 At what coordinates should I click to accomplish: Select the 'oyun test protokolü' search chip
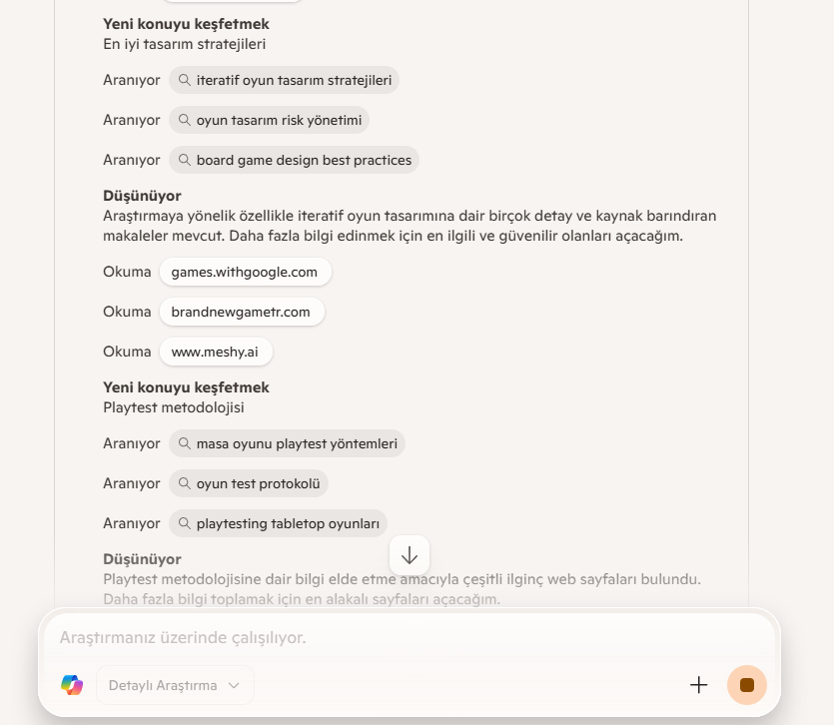(x=249, y=483)
